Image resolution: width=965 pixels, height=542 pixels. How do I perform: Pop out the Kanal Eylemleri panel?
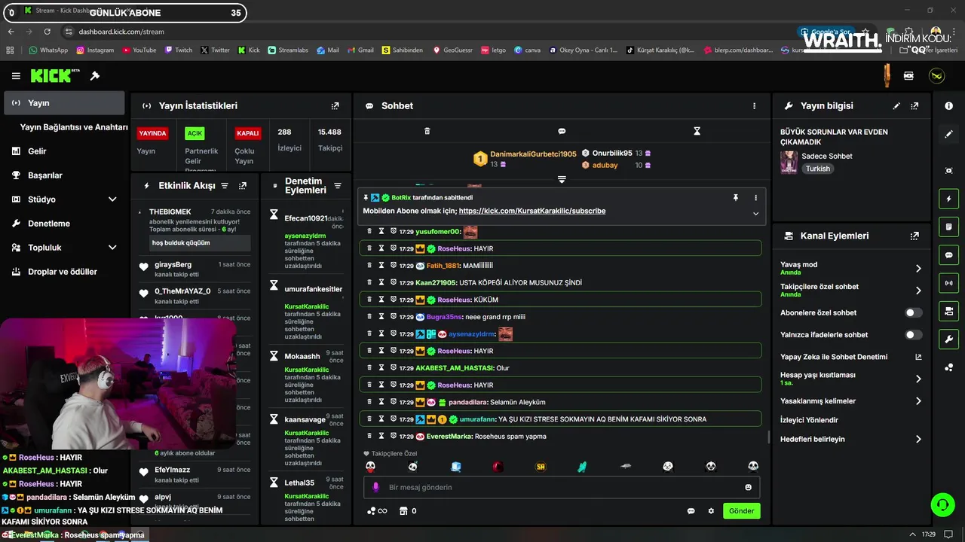(914, 236)
